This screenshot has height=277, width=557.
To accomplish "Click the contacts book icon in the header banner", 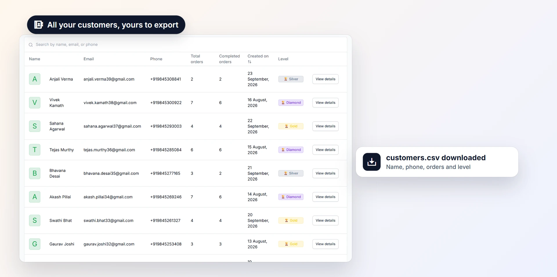I will [x=39, y=25].
